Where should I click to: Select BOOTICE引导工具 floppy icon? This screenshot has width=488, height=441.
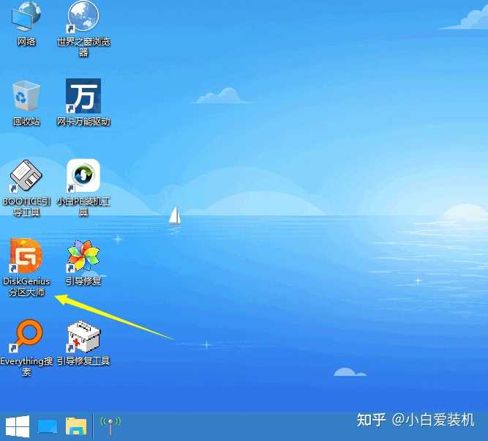point(26,175)
